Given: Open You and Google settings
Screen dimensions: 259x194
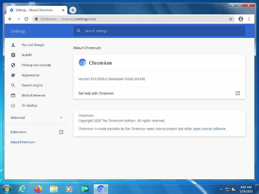Looking at the screenshot, I should [33, 45].
